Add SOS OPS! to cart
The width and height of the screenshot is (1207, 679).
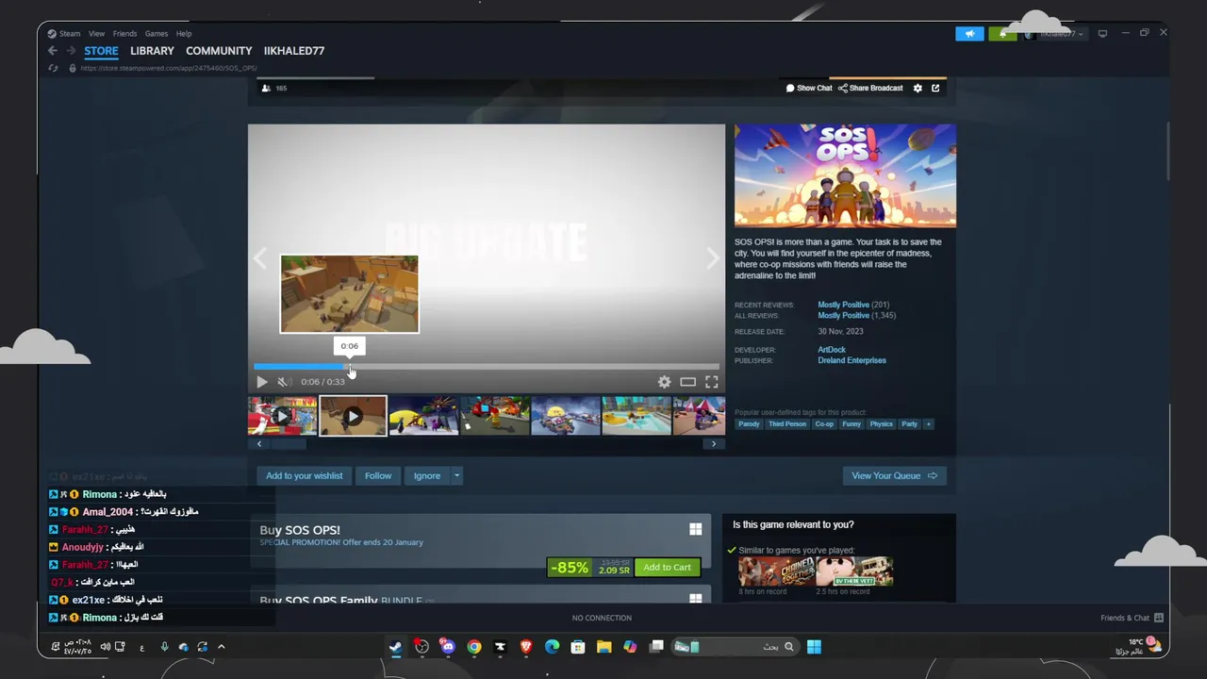pyautogui.click(x=667, y=568)
